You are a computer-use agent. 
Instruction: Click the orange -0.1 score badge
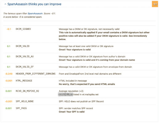point(155,4)
